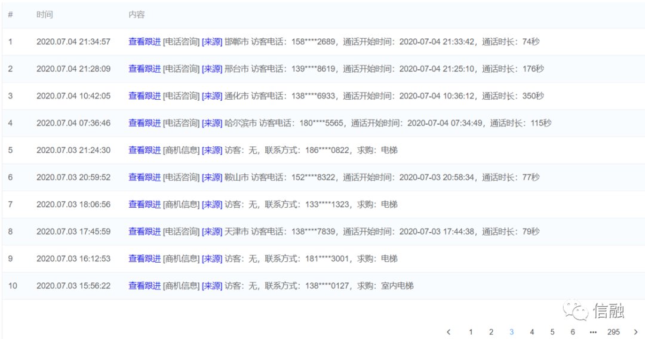The image size is (645, 339).
Task: Open 查看跟进 for 邢台市 call row
Action: [145, 69]
